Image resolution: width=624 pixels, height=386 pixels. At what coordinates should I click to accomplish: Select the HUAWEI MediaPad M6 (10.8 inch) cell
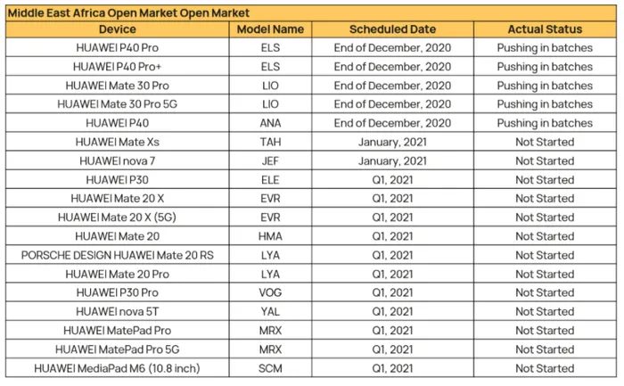pos(118,368)
